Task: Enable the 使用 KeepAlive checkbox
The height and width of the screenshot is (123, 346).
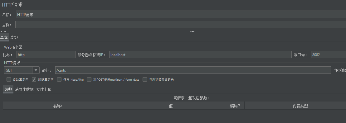Action: coord(59,80)
